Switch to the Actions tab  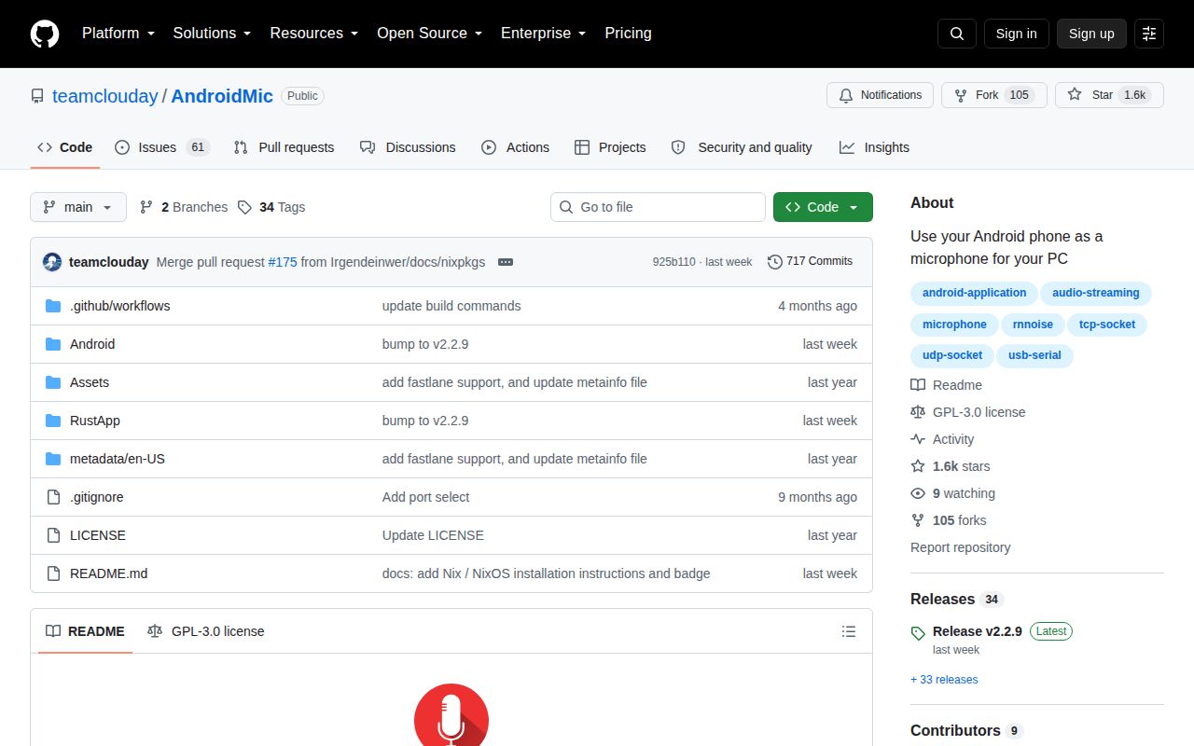point(515,147)
